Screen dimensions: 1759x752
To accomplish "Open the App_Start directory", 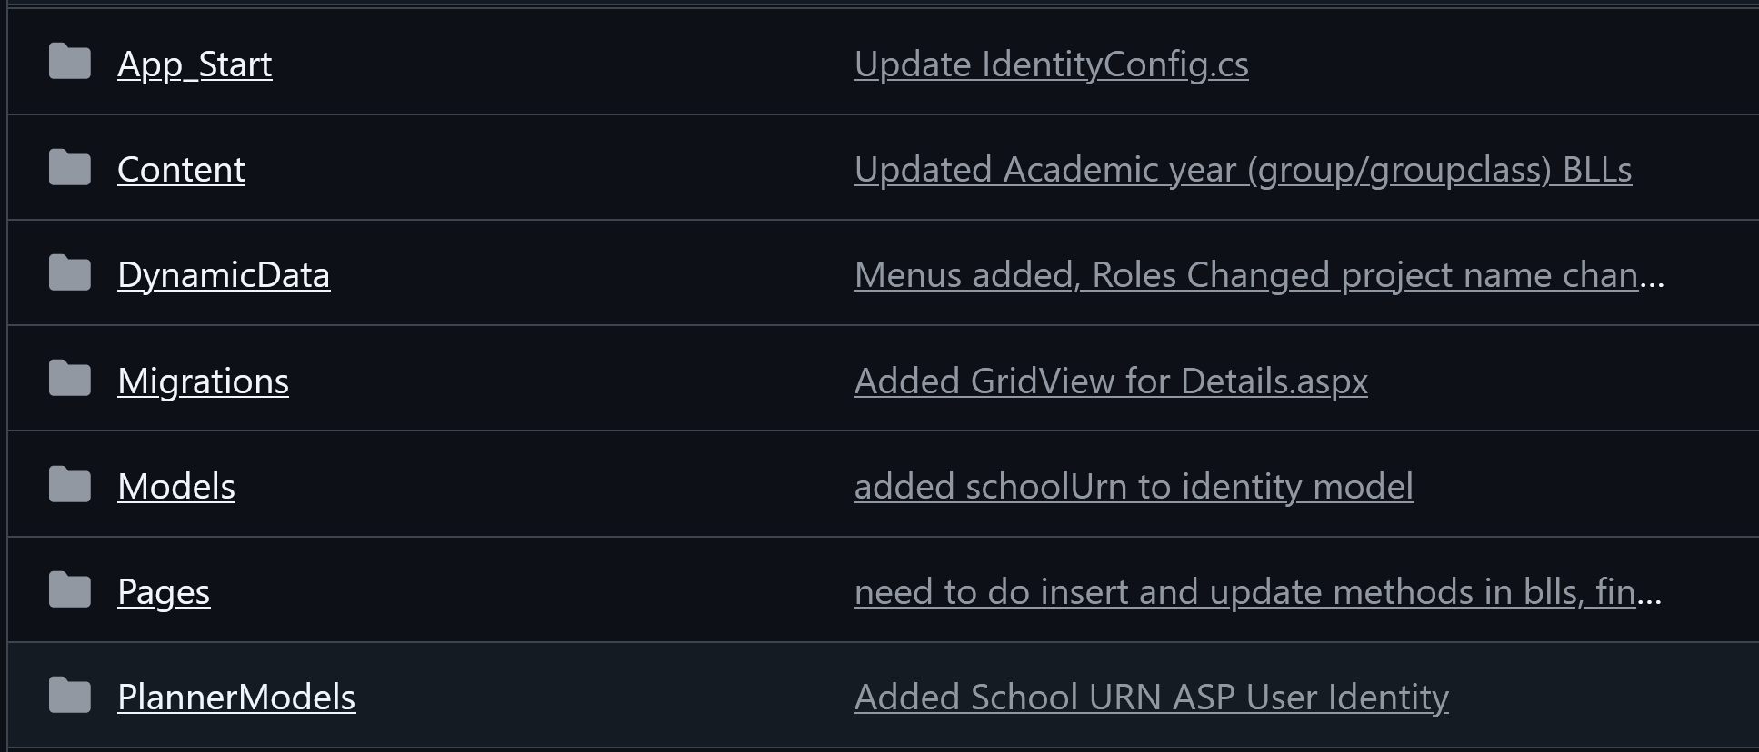I will [x=195, y=64].
